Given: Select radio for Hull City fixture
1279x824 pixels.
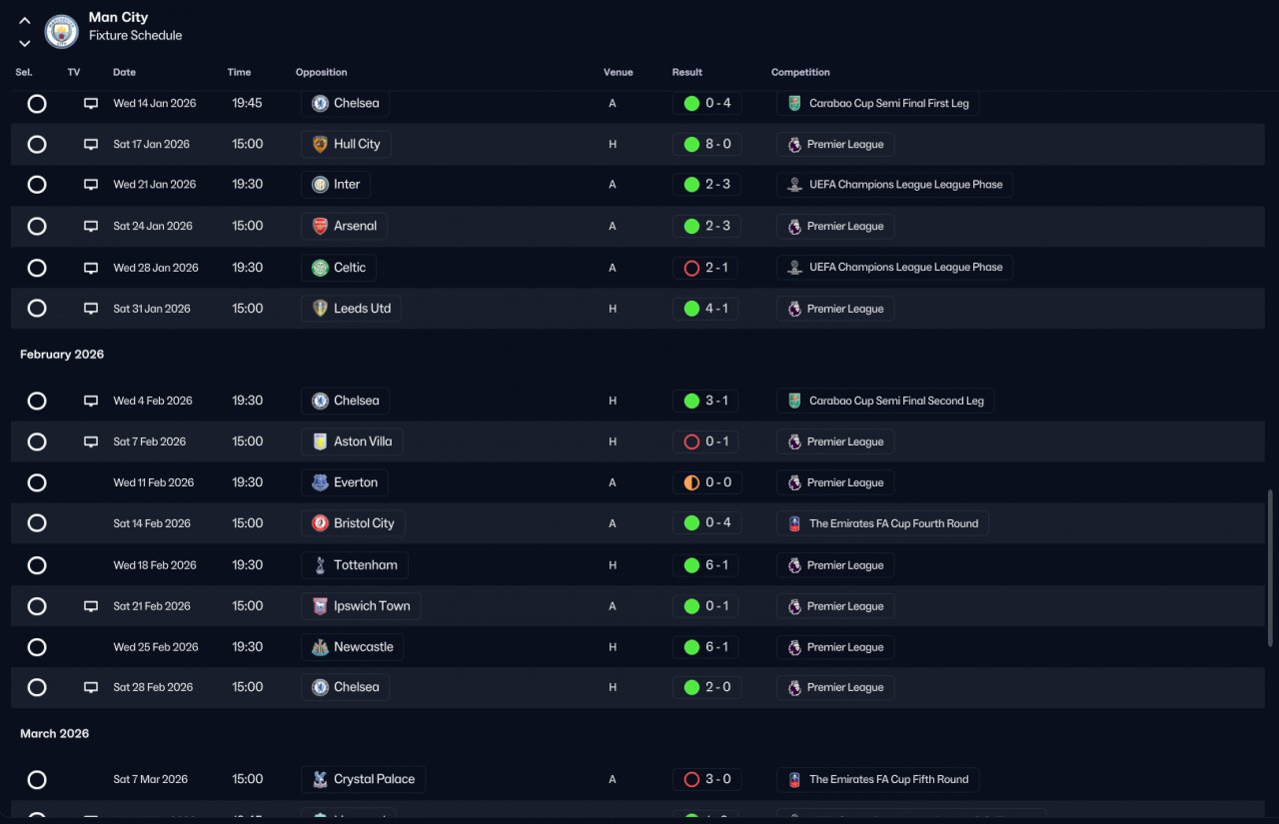Looking at the screenshot, I should pos(37,144).
